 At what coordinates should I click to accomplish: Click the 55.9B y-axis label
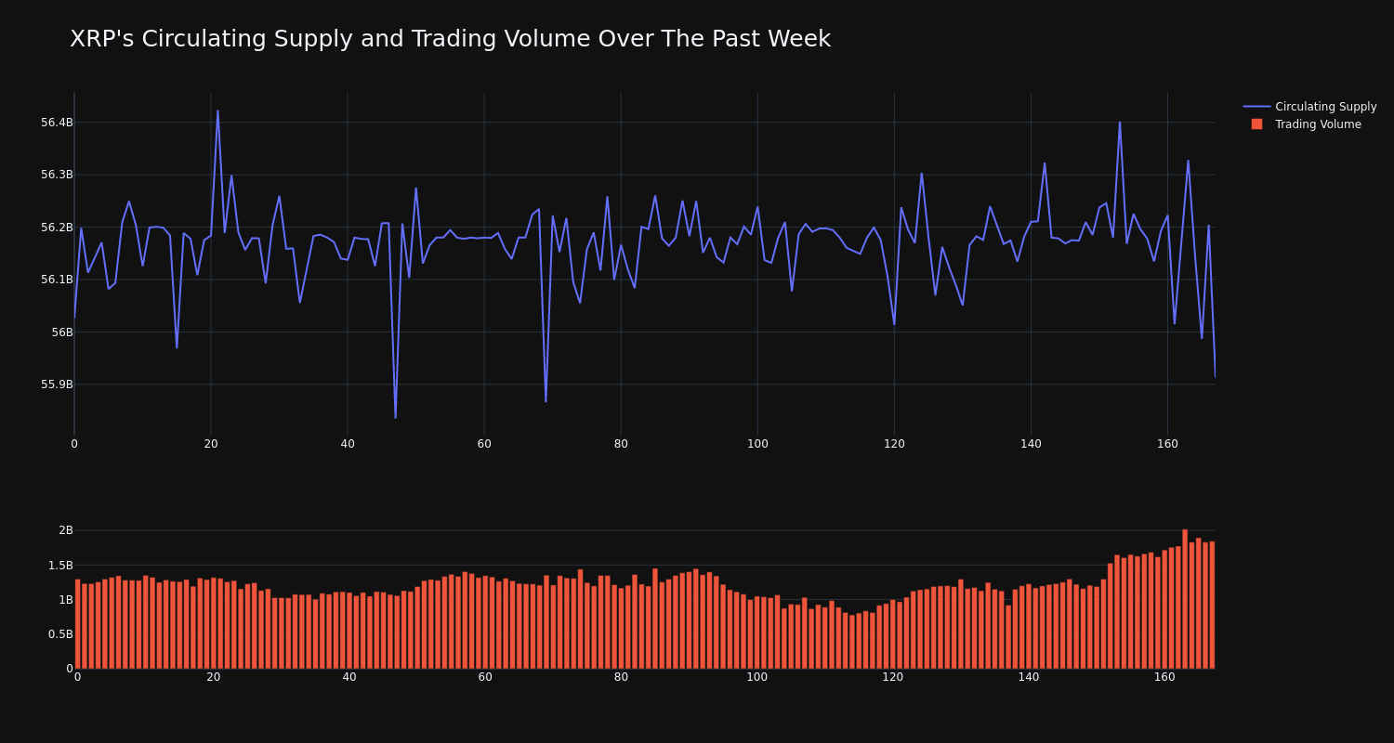tap(56, 385)
